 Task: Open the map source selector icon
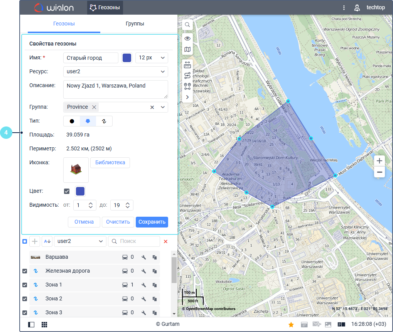click(187, 49)
